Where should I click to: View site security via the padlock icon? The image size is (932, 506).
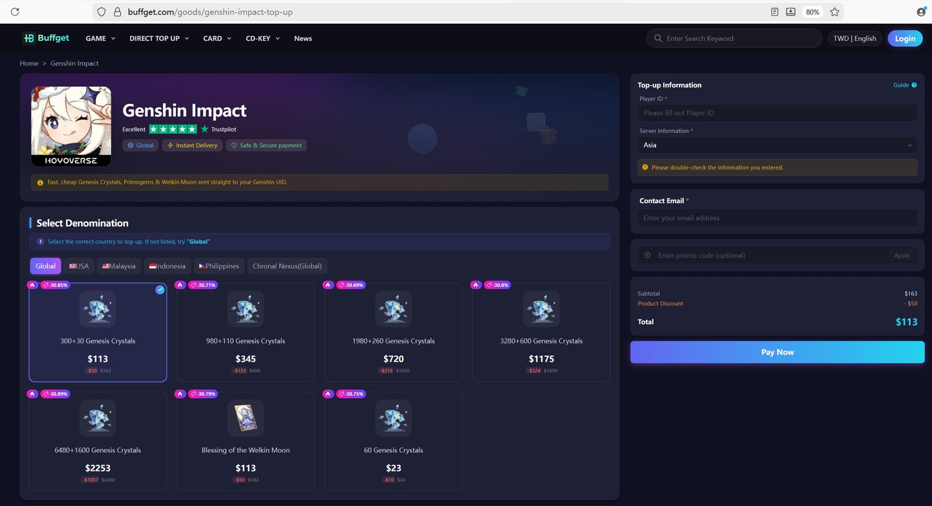coord(117,12)
